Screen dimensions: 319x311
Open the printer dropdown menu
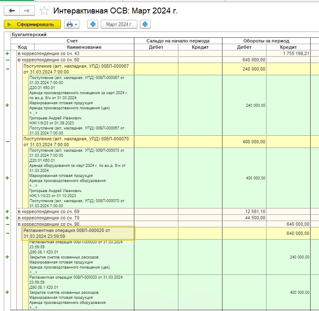[x=72, y=24]
